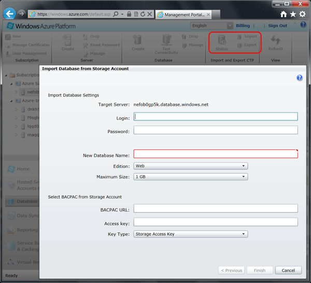The height and width of the screenshot is (283, 311).
Task: Select the maqq server tree item
Action: pyautogui.click(x=30, y=135)
